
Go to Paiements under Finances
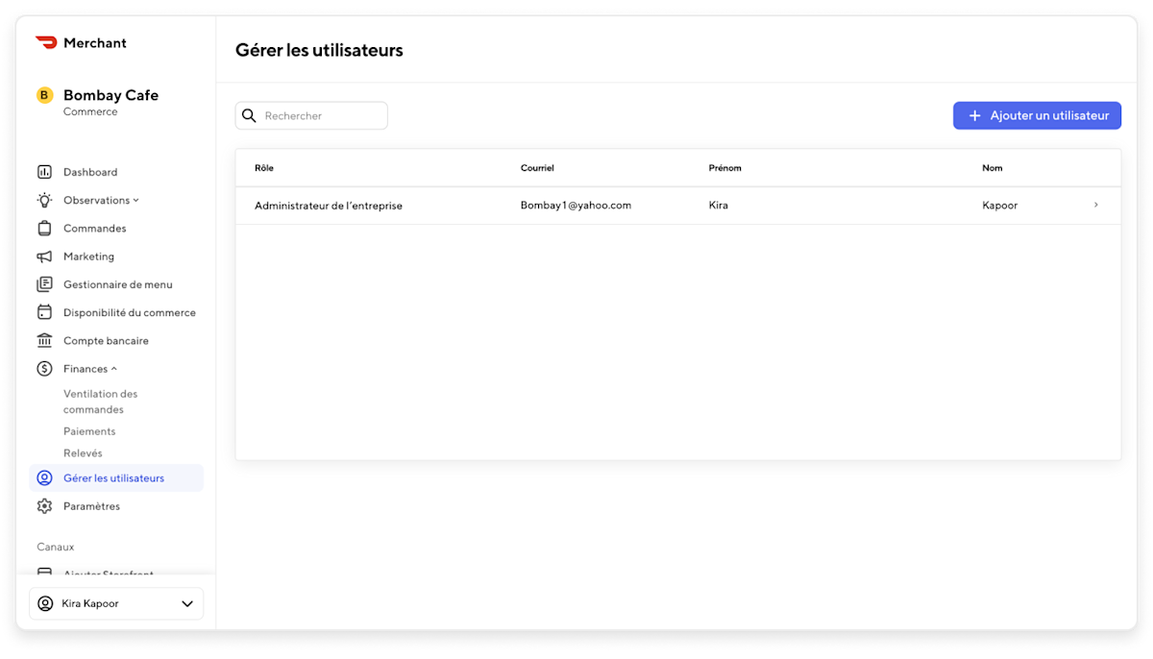click(89, 431)
